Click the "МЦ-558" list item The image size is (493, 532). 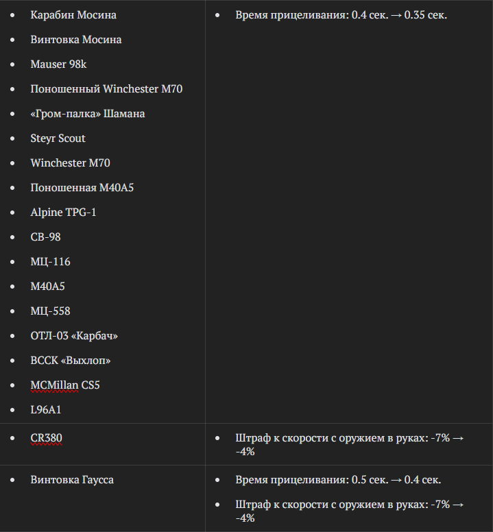click(x=50, y=311)
